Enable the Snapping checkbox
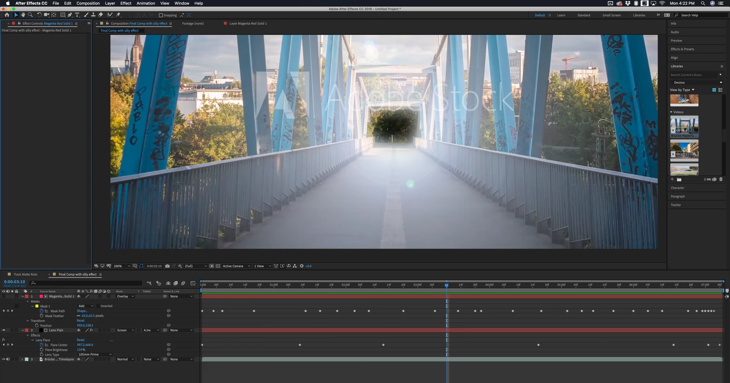730x383 pixels. [x=161, y=15]
